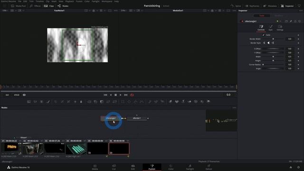
Task: Play the composition in reverse
Action: 111,95
